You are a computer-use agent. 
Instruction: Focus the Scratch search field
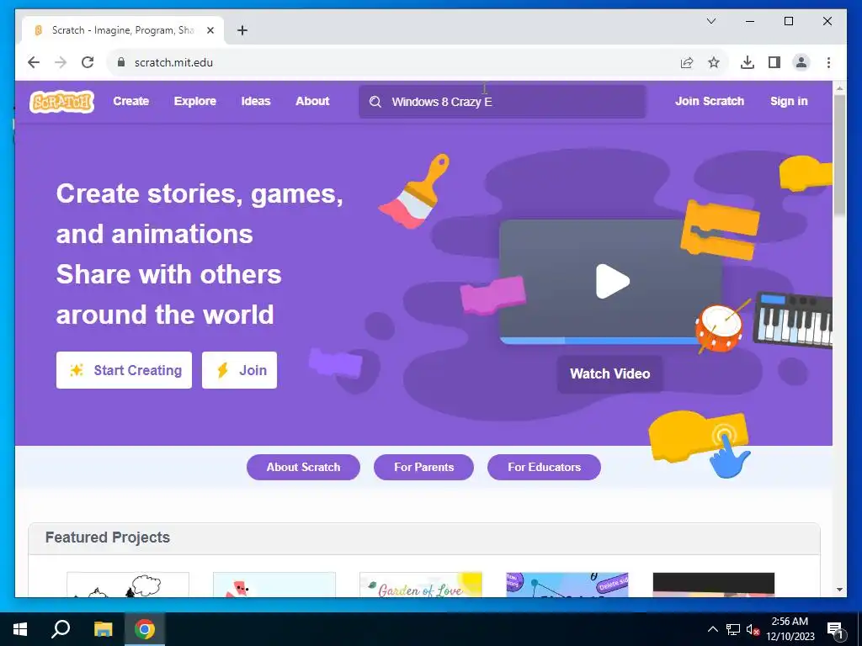click(x=503, y=102)
